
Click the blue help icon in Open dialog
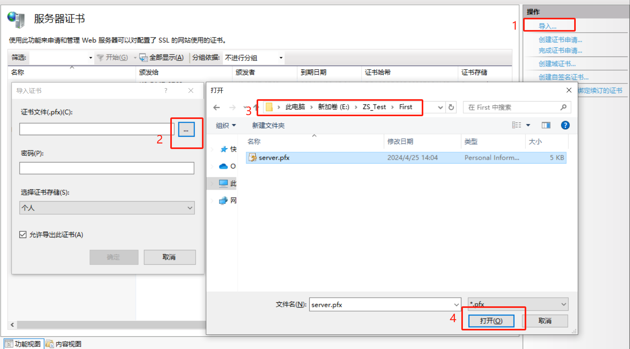[x=565, y=125]
